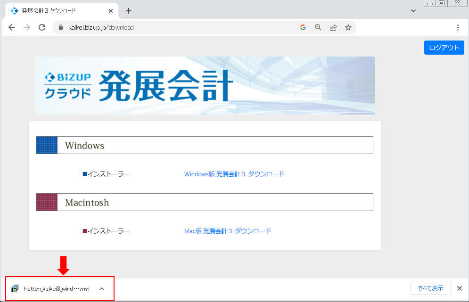Open the zoom magnifier control
Image resolution: width=469 pixels, height=302 pixels.
tap(318, 27)
